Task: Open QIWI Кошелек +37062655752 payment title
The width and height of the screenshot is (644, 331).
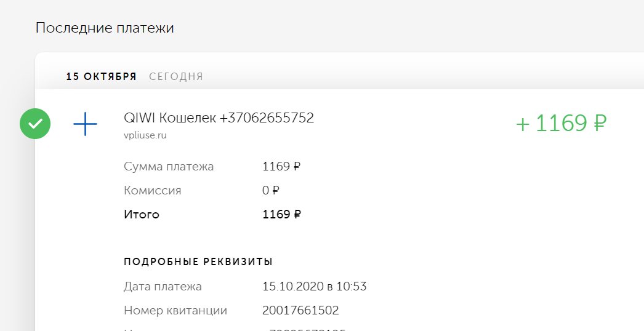Action: click(x=219, y=118)
